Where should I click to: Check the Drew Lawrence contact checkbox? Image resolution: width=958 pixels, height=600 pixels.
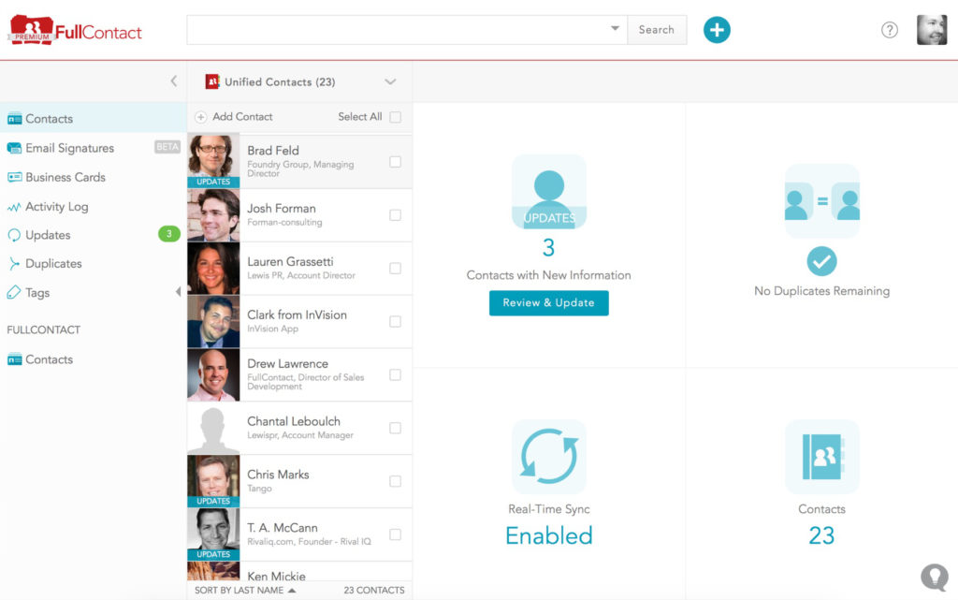tap(396, 374)
